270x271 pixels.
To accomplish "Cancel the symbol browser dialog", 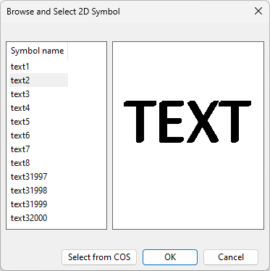I will [231, 257].
